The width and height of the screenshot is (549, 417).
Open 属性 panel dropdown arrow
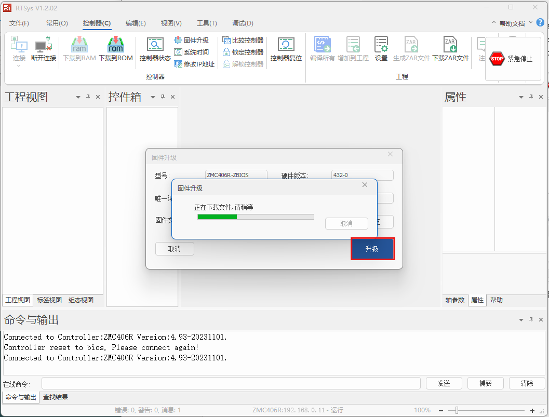coord(521,97)
